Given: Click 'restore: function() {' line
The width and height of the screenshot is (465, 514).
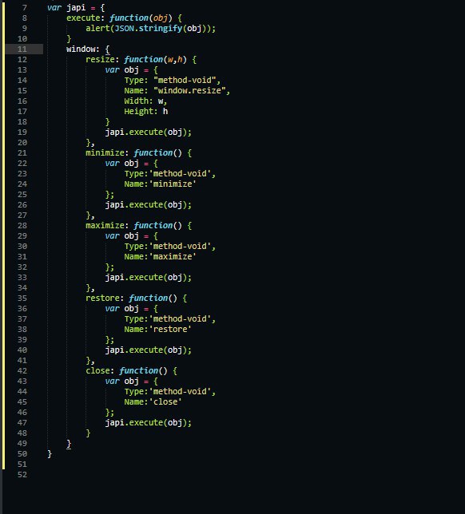Looking at the screenshot, I should [x=136, y=299].
